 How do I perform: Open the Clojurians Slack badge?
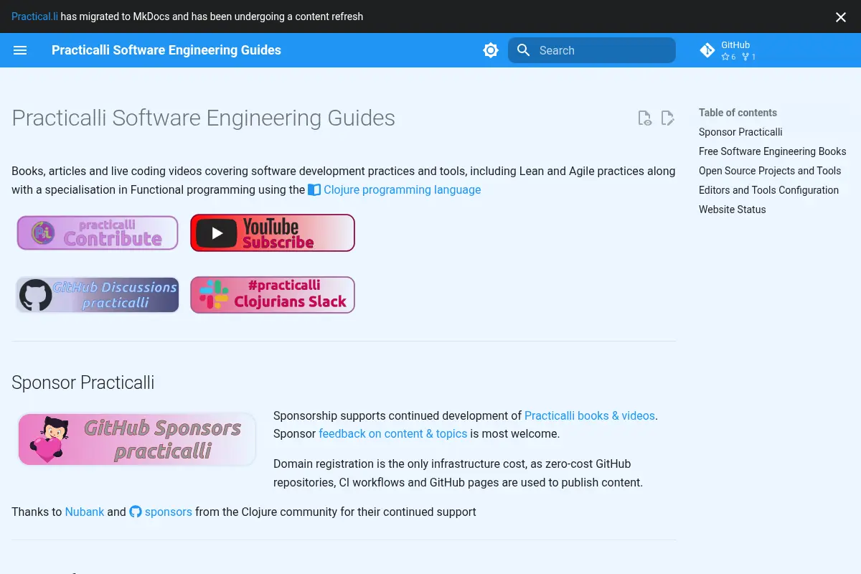coord(273,295)
